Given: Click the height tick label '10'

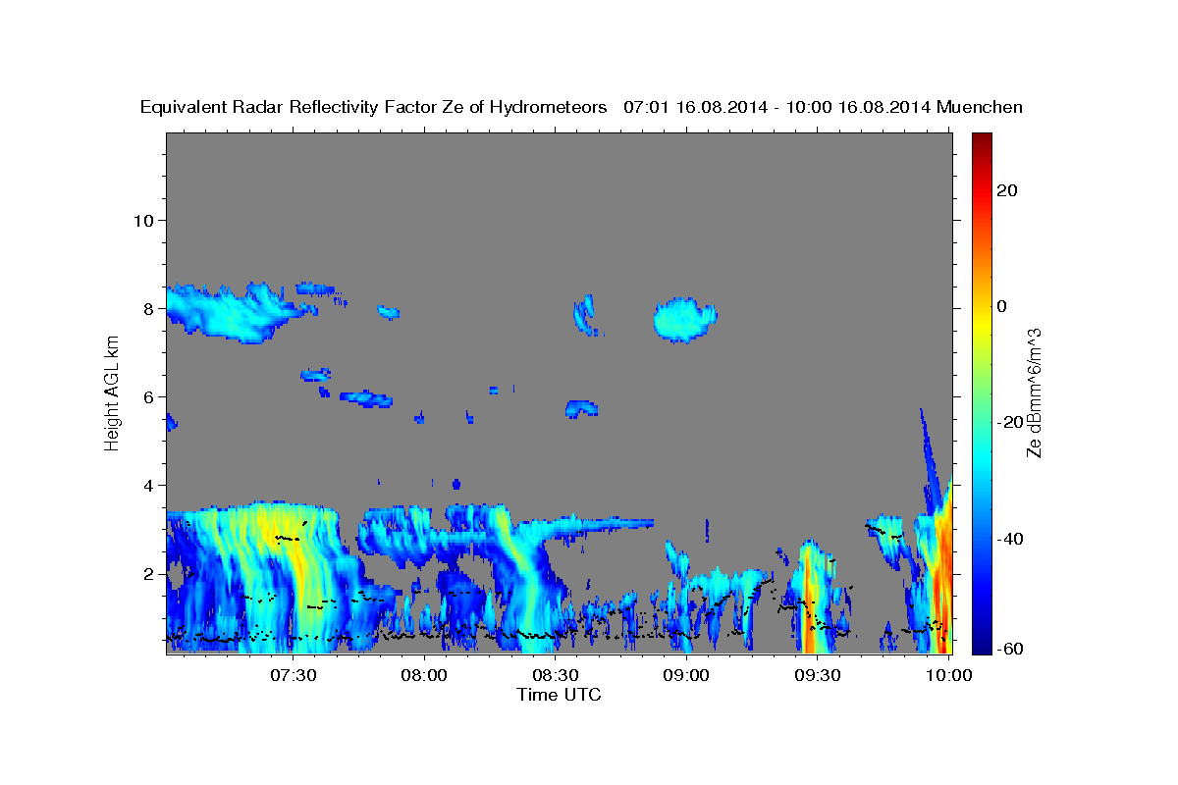Looking at the screenshot, I should point(143,220).
